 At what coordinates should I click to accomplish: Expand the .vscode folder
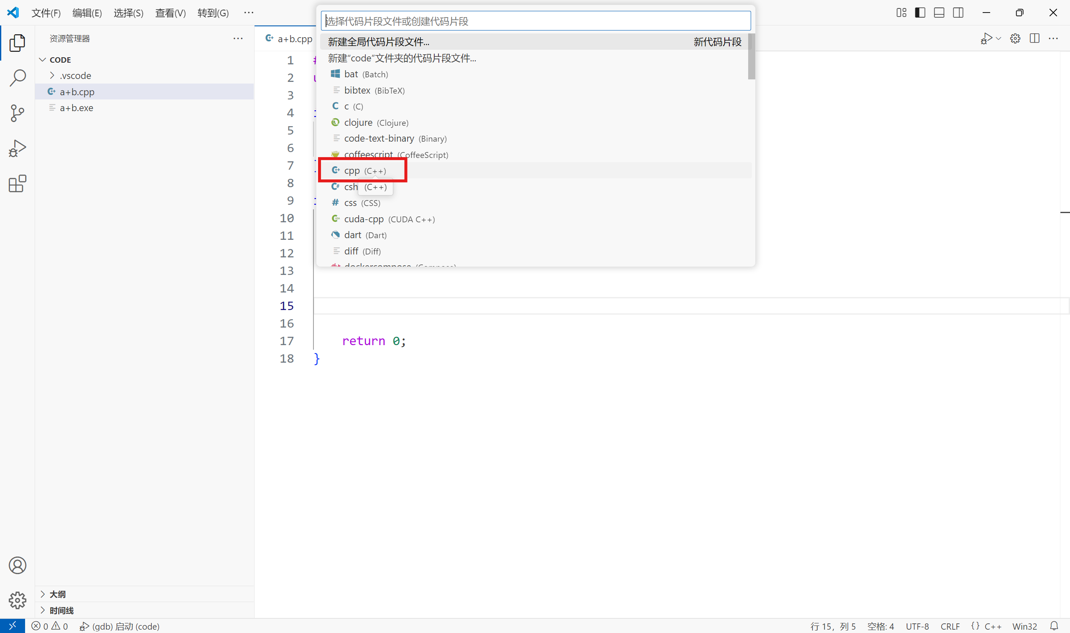[75, 76]
